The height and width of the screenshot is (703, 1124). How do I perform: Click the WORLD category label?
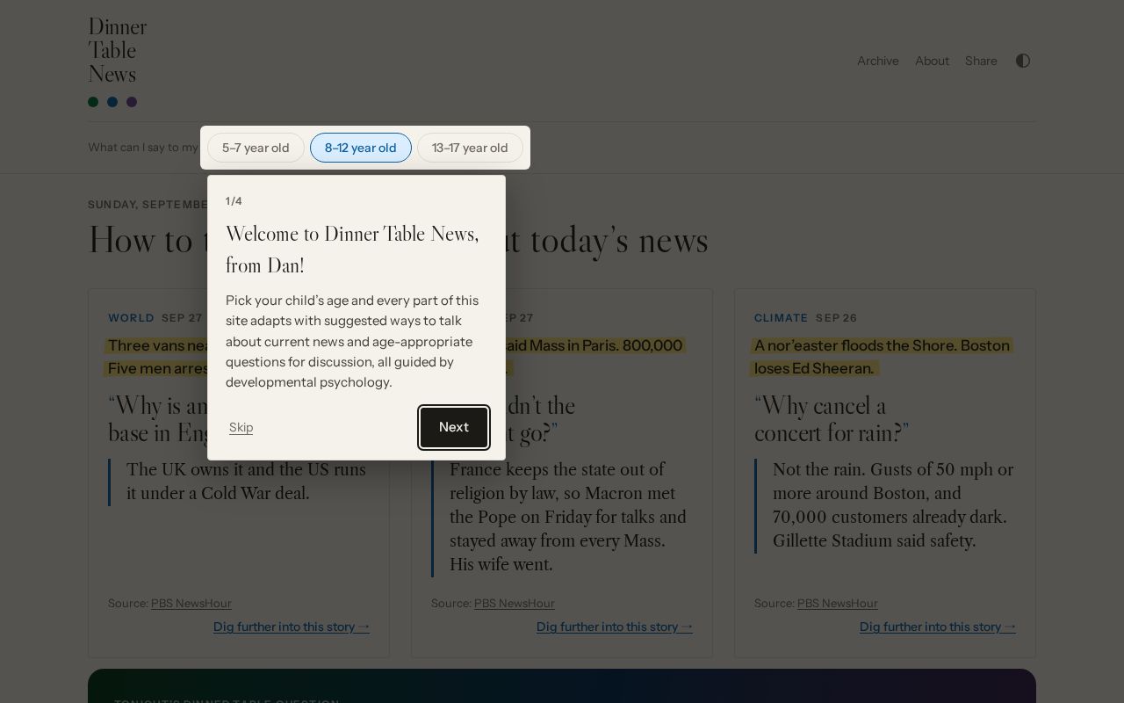(131, 318)
